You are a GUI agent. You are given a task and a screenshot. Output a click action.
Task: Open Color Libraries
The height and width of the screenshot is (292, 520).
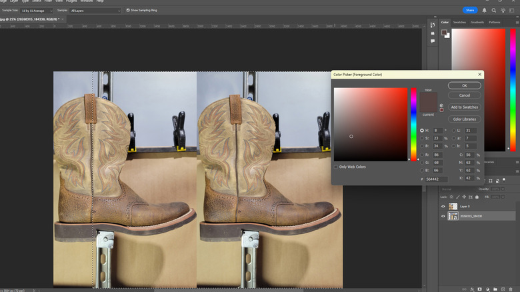coord(464,119)
